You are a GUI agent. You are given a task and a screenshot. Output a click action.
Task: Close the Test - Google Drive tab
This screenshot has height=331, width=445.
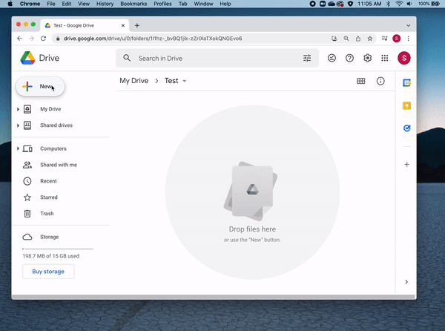(123, 25)
